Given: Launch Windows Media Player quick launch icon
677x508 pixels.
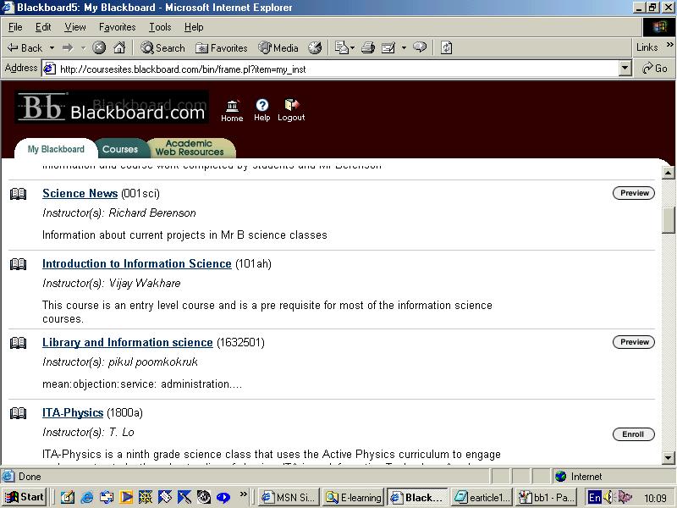Looking at the screenshot, I should pos(126,497).
